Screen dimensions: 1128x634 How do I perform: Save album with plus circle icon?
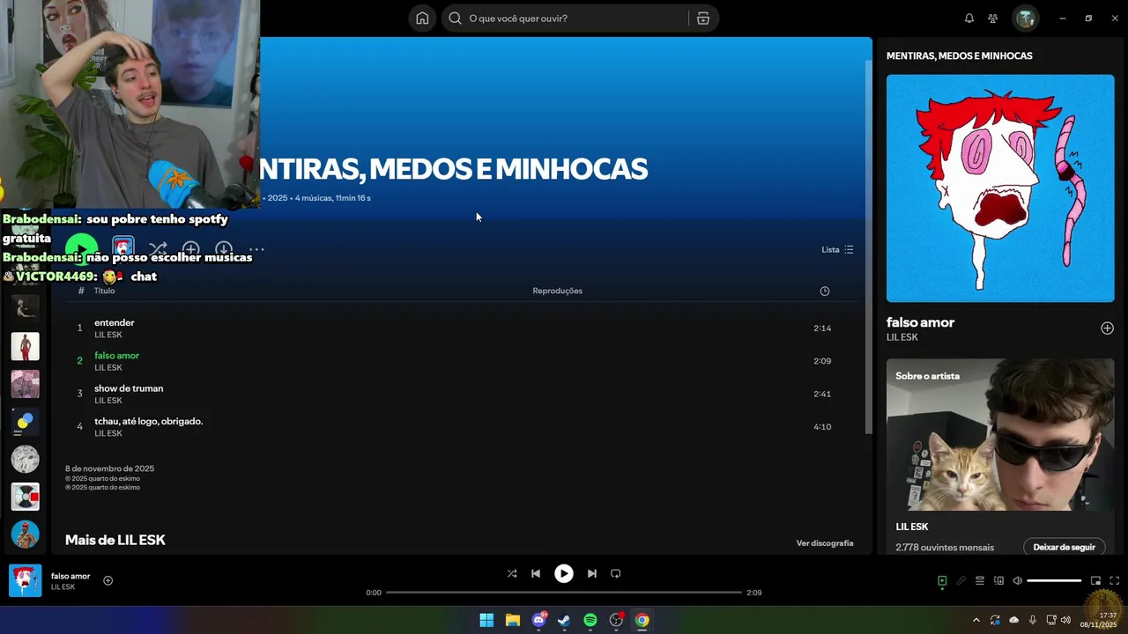pos(190,250)
